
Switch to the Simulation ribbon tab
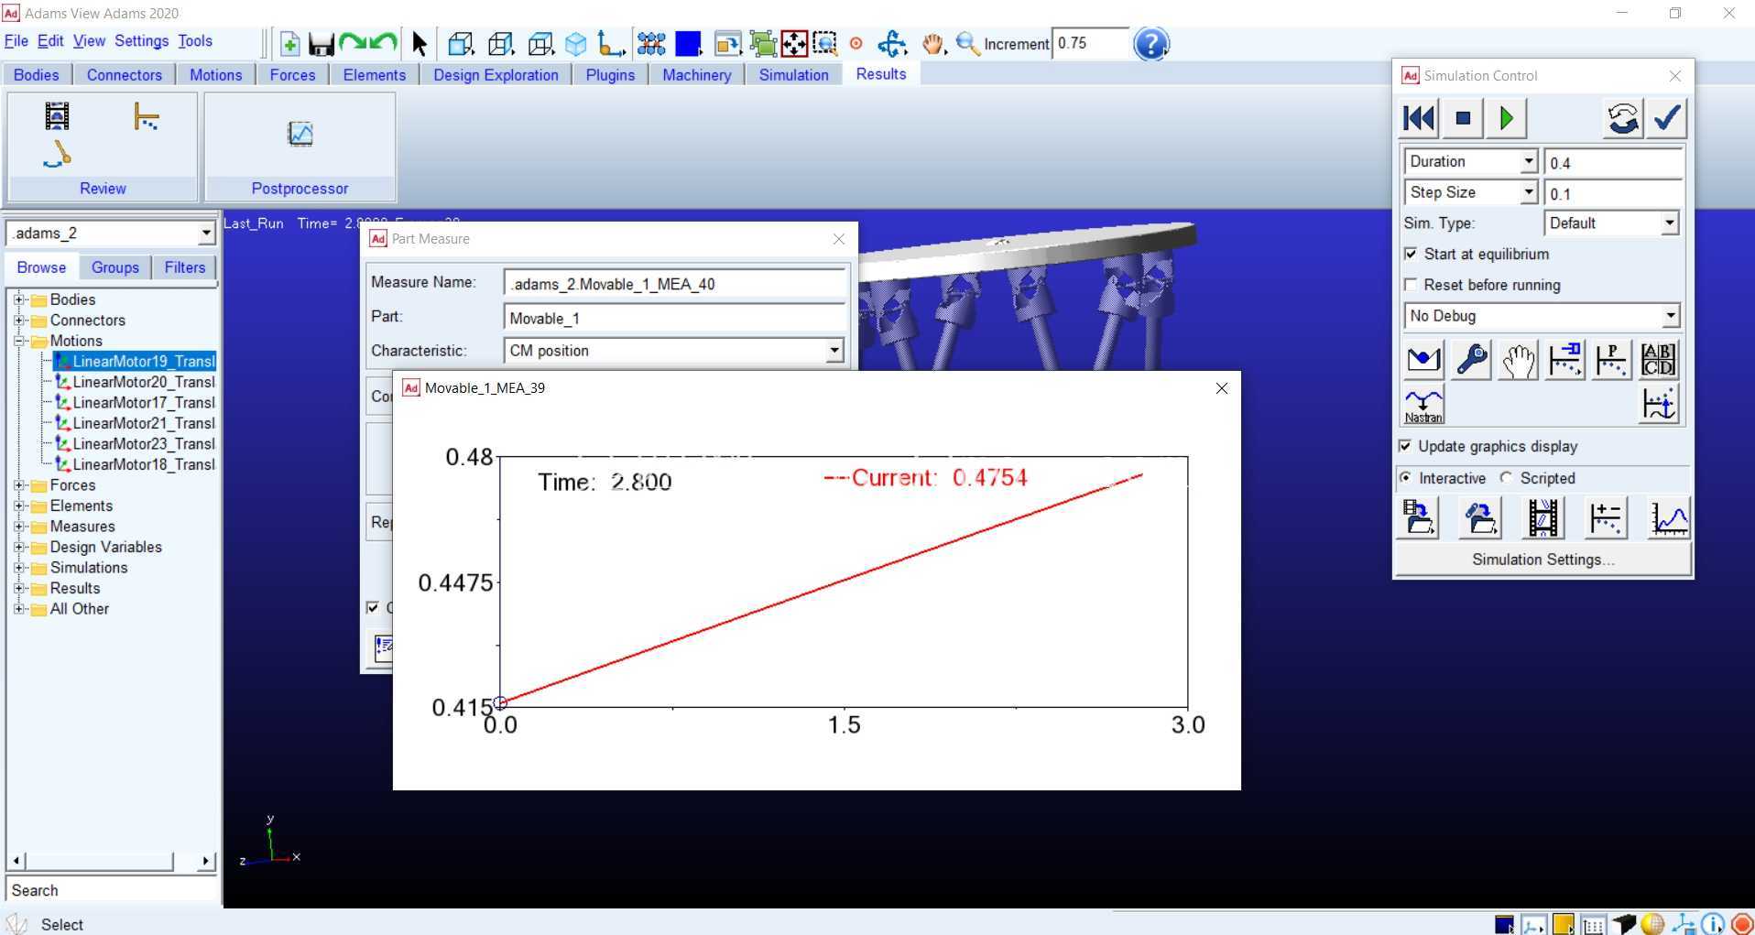click(793, 75)
